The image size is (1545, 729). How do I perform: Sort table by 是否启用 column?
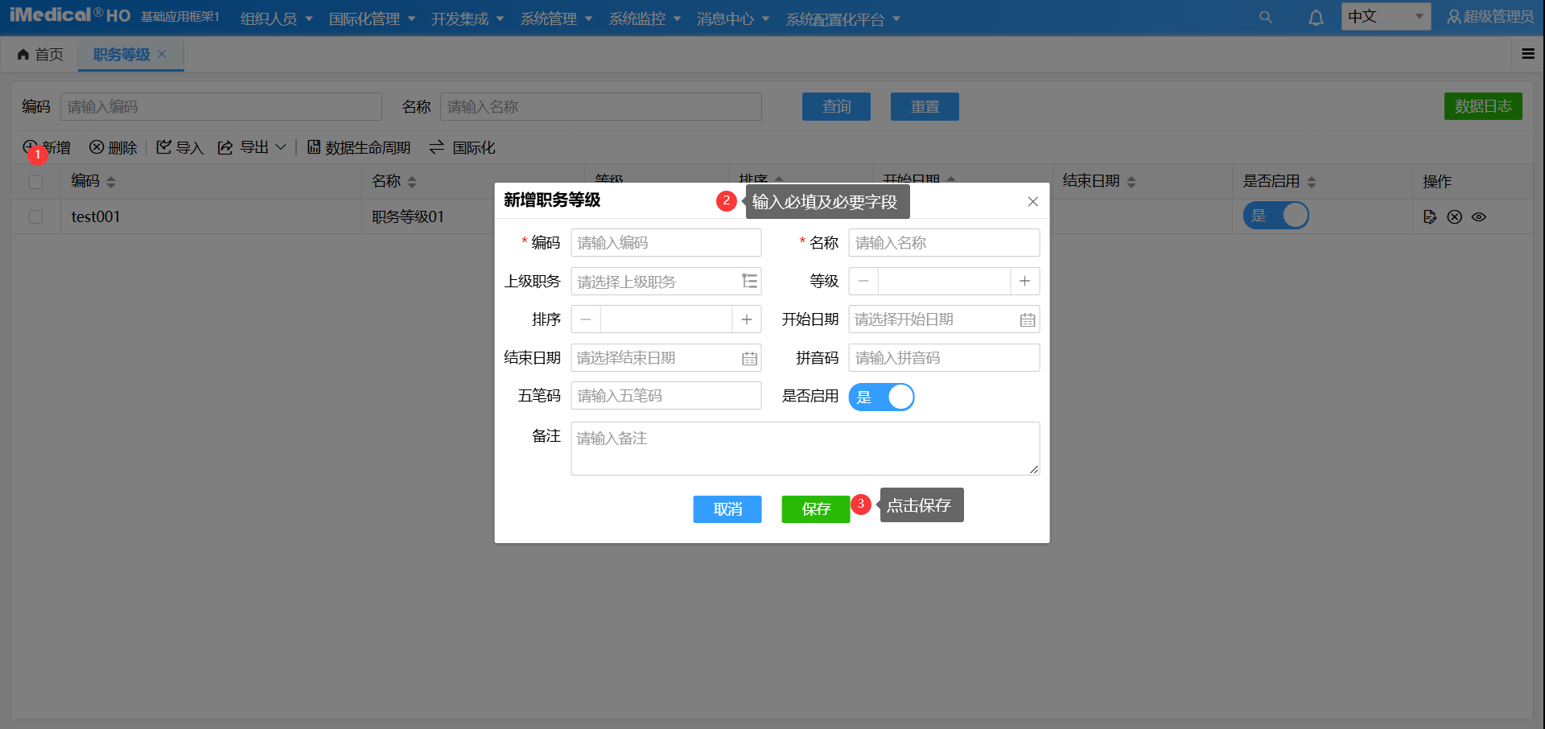(x=1312, y=182)
